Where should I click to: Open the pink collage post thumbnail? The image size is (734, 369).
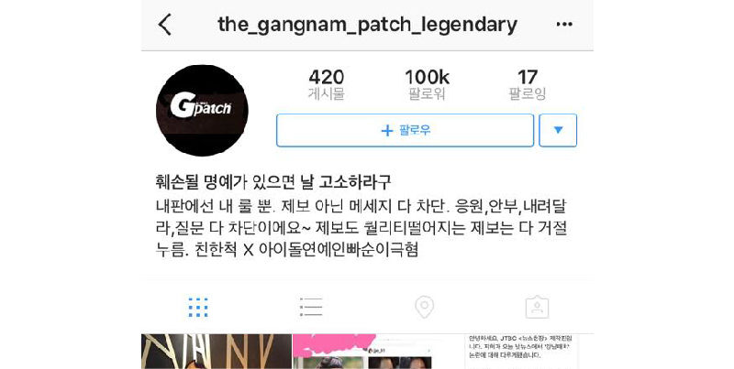[x=368, y=352]
